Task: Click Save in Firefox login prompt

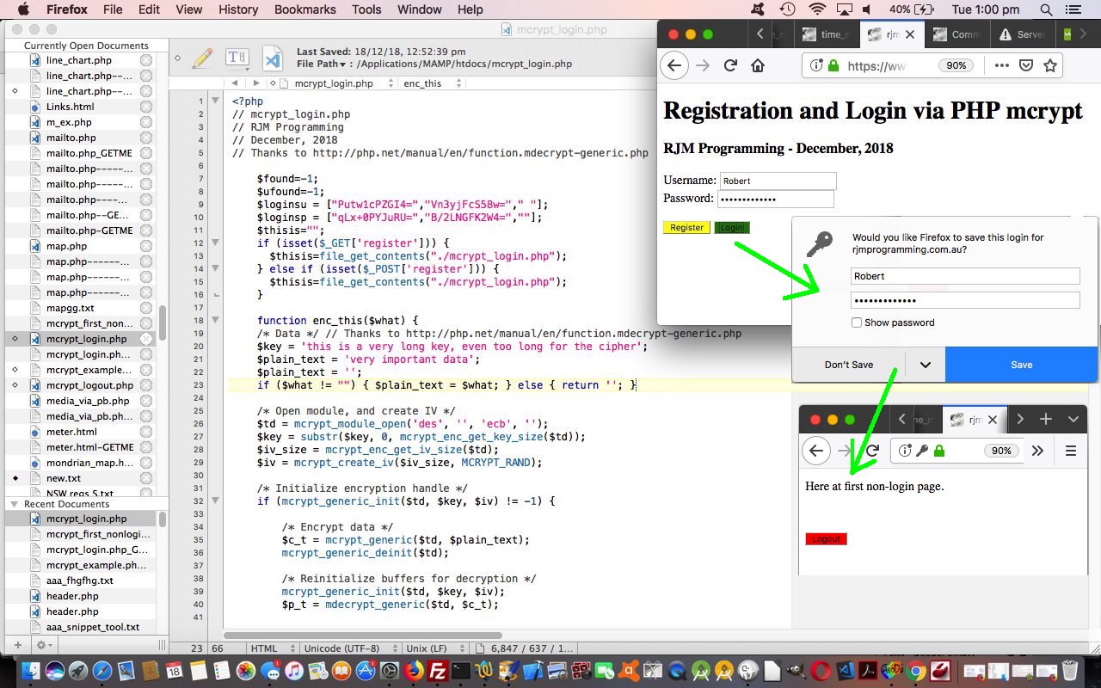Action: (x=1021, y=365)
